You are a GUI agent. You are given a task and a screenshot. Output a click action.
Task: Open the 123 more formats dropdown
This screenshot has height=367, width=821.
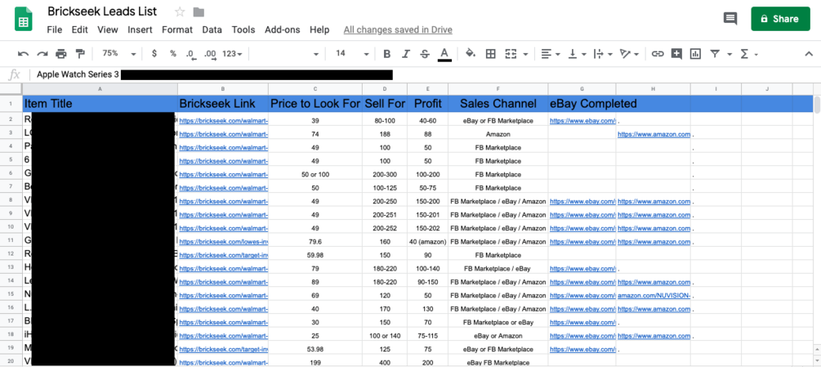tap(232, 53)
